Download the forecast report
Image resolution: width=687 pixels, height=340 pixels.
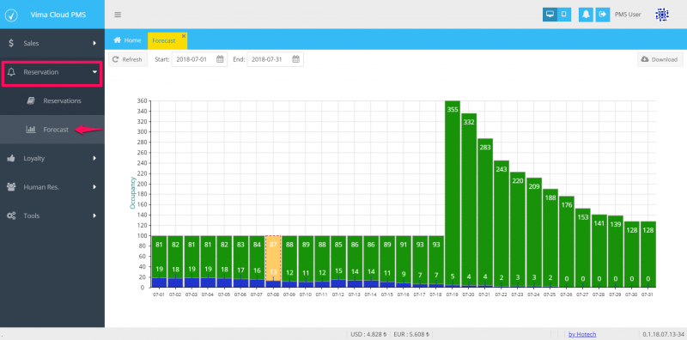(x=660, y=59)
